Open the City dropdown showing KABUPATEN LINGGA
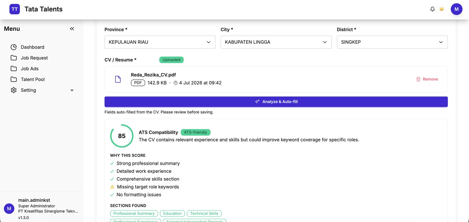 click(276, 42)
